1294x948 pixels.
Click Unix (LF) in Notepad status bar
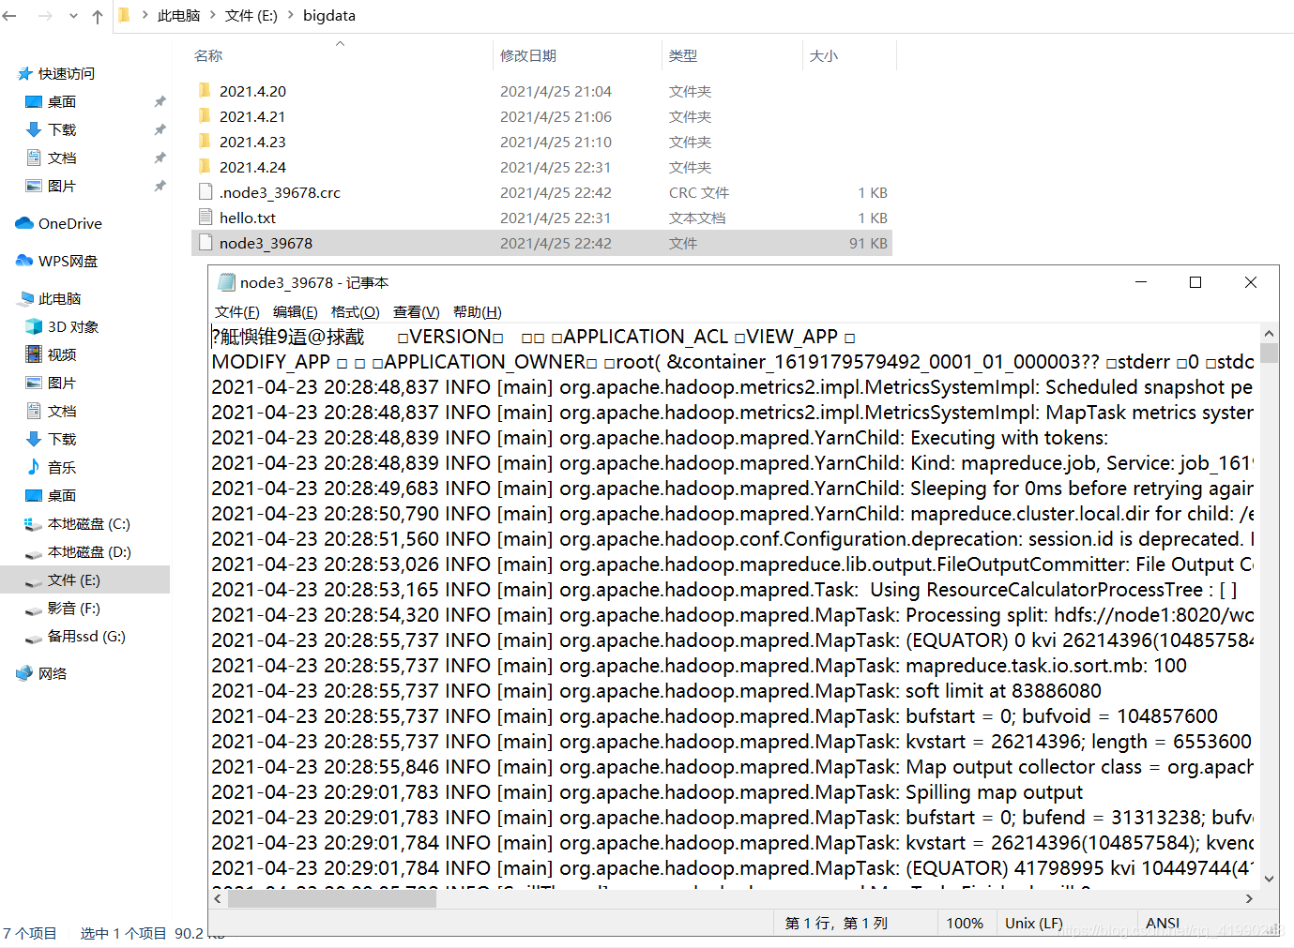point(1034,923)
